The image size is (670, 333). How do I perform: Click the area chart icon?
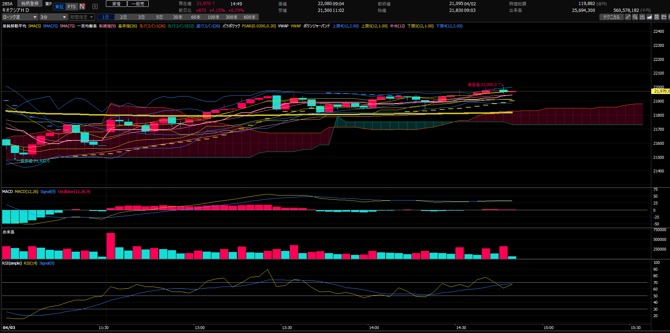click(x=649, y=17)
